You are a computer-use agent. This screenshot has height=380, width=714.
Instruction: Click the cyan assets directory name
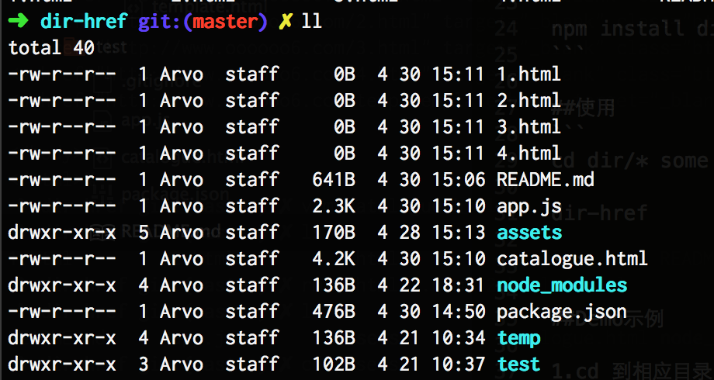529,233
